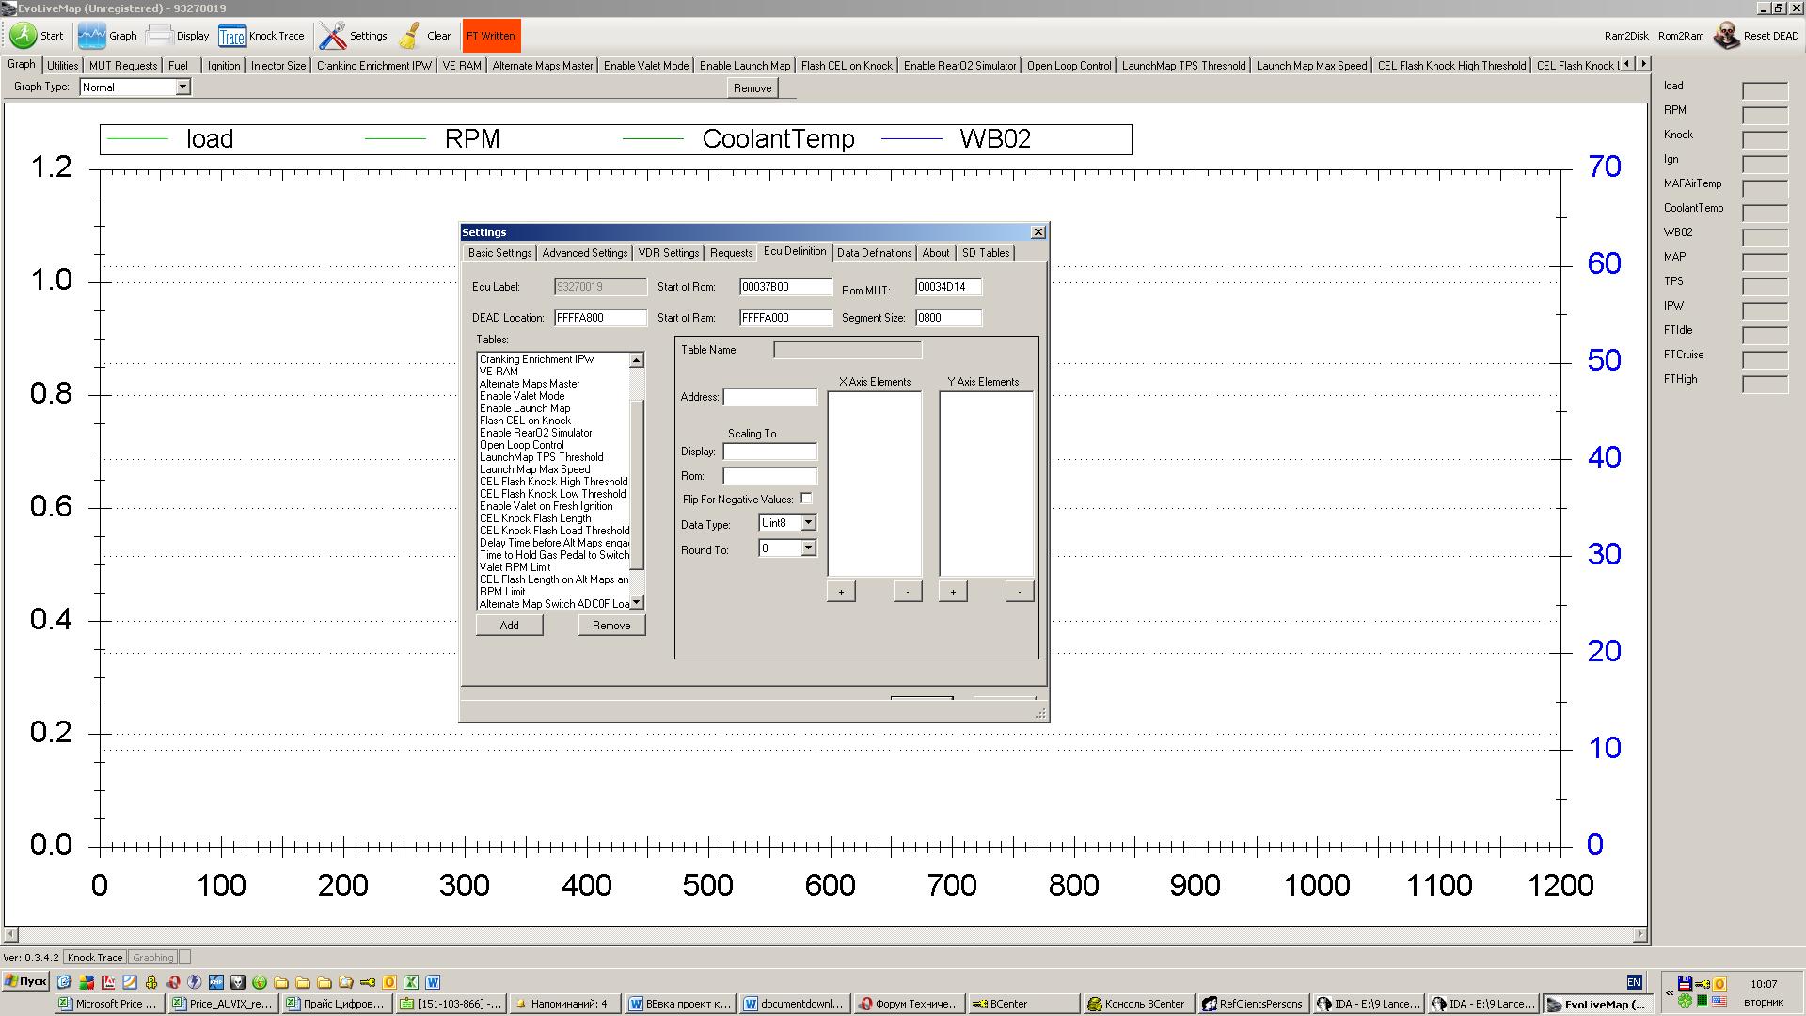Open the Data Type Uint8 dropdown
Image resolution: width=1806 pixels, height=1016 pixels.
[x=808, y=523]
